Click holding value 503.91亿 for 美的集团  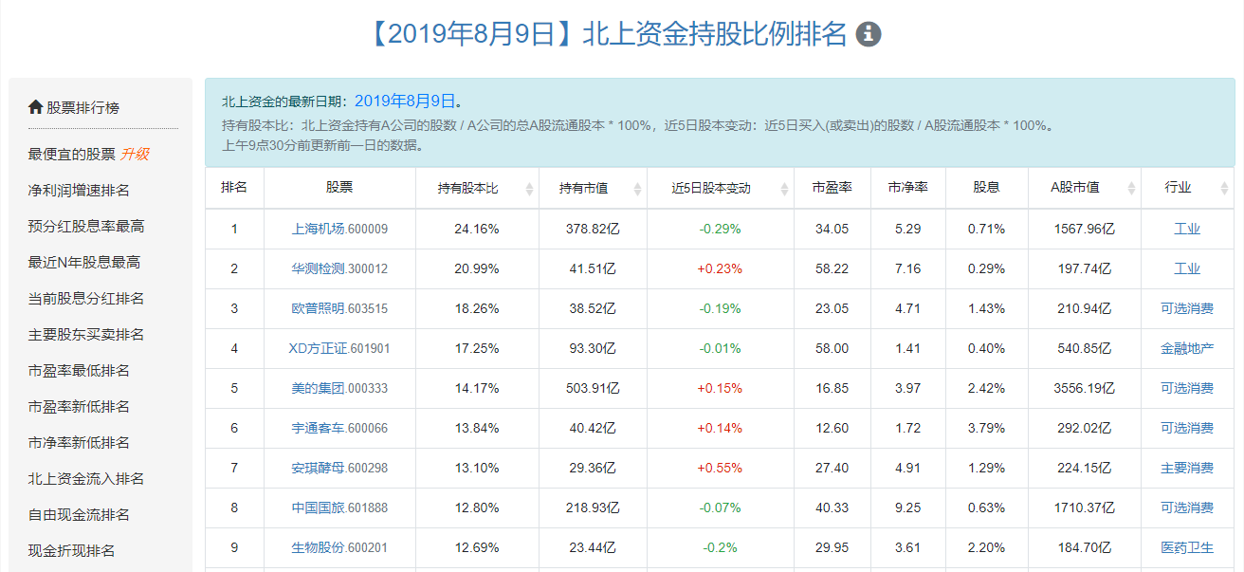pyautogui.click(x=592, y=388)
